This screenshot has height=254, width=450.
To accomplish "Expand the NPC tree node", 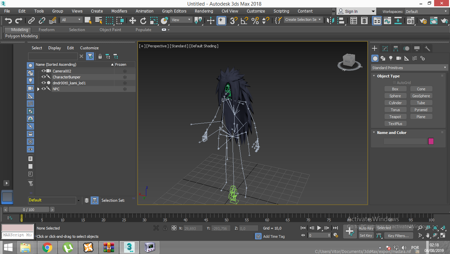I will pos(38,89).
